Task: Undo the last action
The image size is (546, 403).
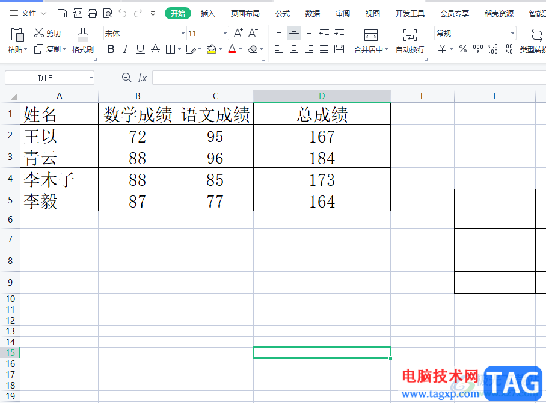Action: click(x=123, y=14)
